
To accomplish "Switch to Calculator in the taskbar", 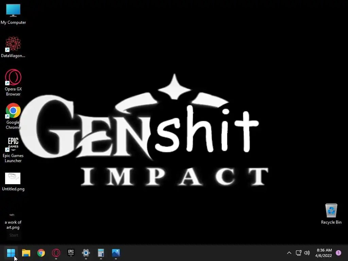I will click(x=101, y=253).
